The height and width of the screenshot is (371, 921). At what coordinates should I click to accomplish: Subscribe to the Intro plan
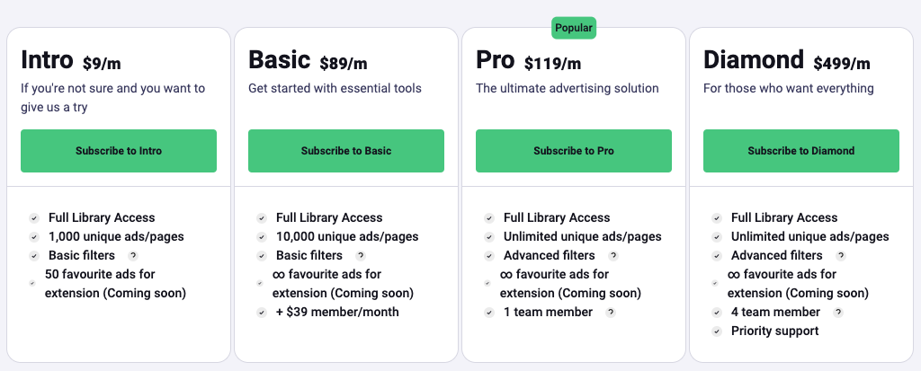(x=119, y=151)
